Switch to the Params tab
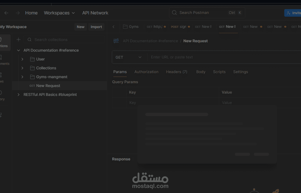 [120, 72]
